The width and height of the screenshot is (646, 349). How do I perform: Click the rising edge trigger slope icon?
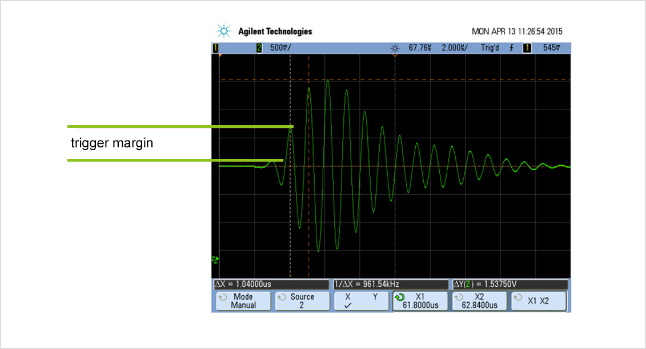click(511, 48)
